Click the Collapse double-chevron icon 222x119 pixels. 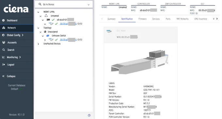tap(3, 76)
